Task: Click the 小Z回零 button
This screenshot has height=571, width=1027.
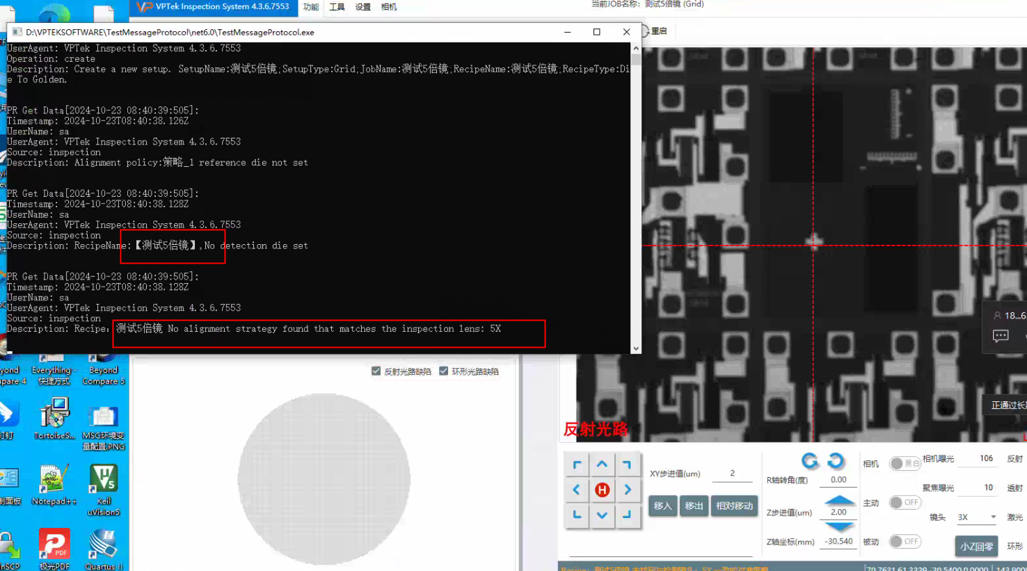Action: click(976, 547)
